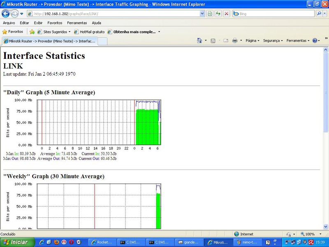
Task: Open the Exibir menu
Action: coord(38,23)
